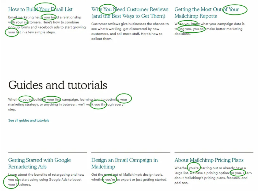This screenshot has width=258, height=191.
Task: Click text 'Get the most out of Mailchimp's design tools'
Action: pyautogui.click(x=127, y=175)
